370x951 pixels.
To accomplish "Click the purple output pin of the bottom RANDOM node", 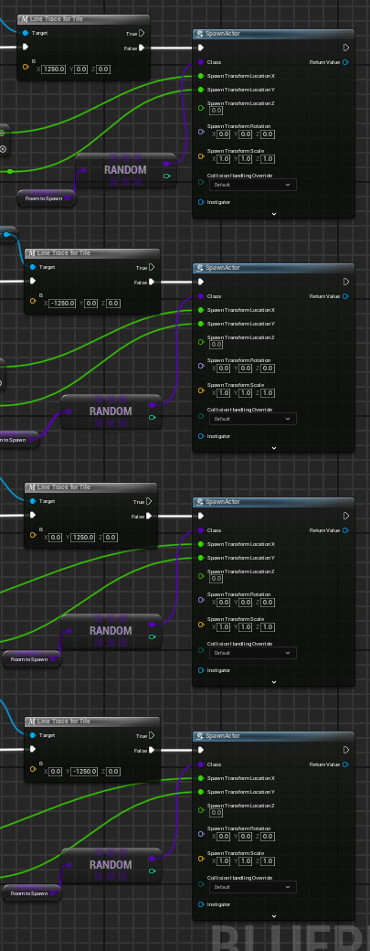I will [152, 859].
